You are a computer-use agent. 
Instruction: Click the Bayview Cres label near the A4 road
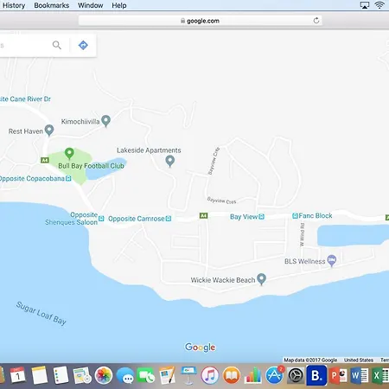[221, 201]
